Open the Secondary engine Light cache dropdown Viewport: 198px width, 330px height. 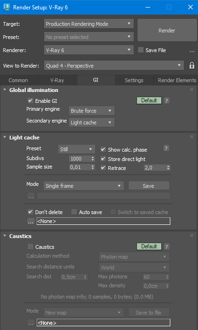(x=91, y=123)
